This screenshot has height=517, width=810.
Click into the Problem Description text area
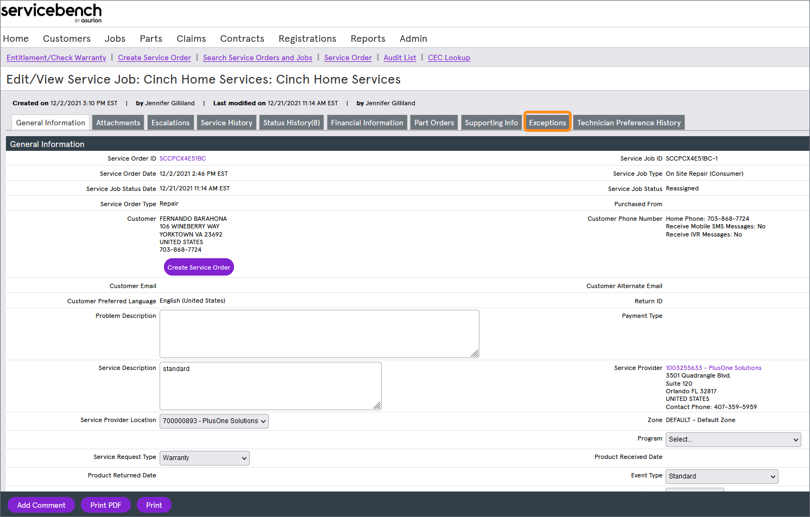click(x=319, y=334)
